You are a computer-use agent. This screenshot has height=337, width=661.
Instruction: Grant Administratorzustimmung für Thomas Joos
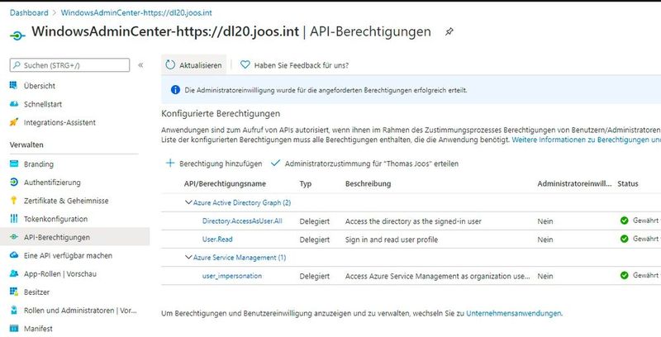point(365,164)
